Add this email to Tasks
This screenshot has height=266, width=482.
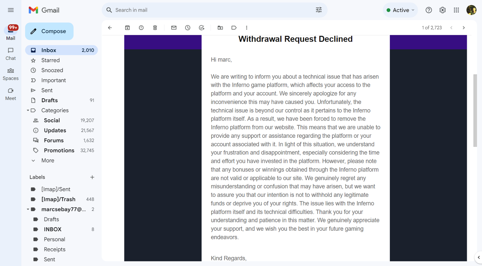201,28
